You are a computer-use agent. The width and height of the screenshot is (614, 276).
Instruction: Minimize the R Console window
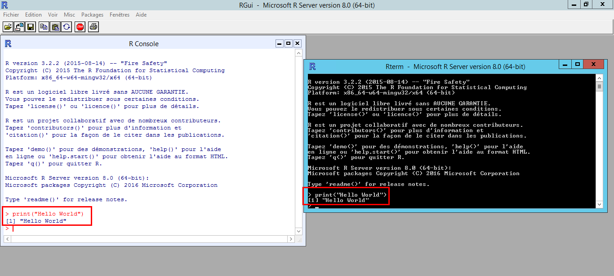pos(280,43)
